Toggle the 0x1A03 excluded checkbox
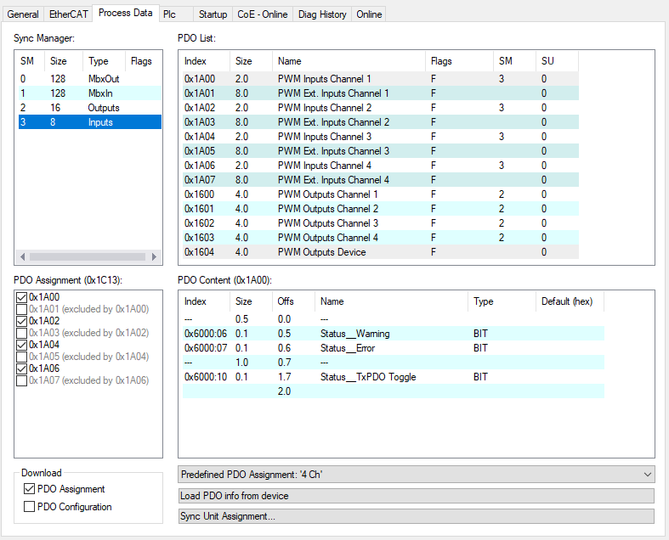 pos(22,333)
